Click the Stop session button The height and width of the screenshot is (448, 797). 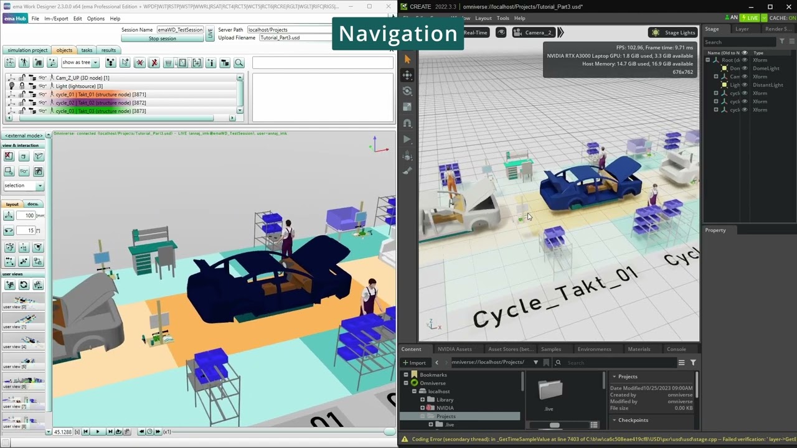point(163,39)
